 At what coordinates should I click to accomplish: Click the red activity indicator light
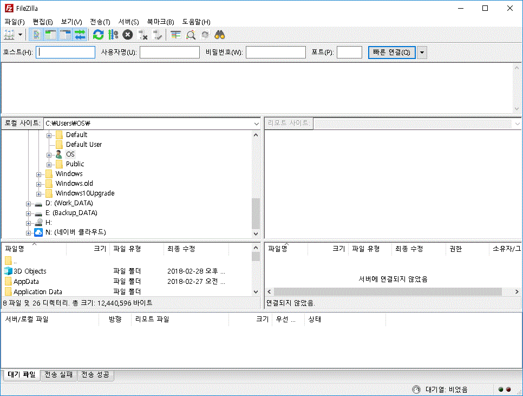(x=508, y=389)
